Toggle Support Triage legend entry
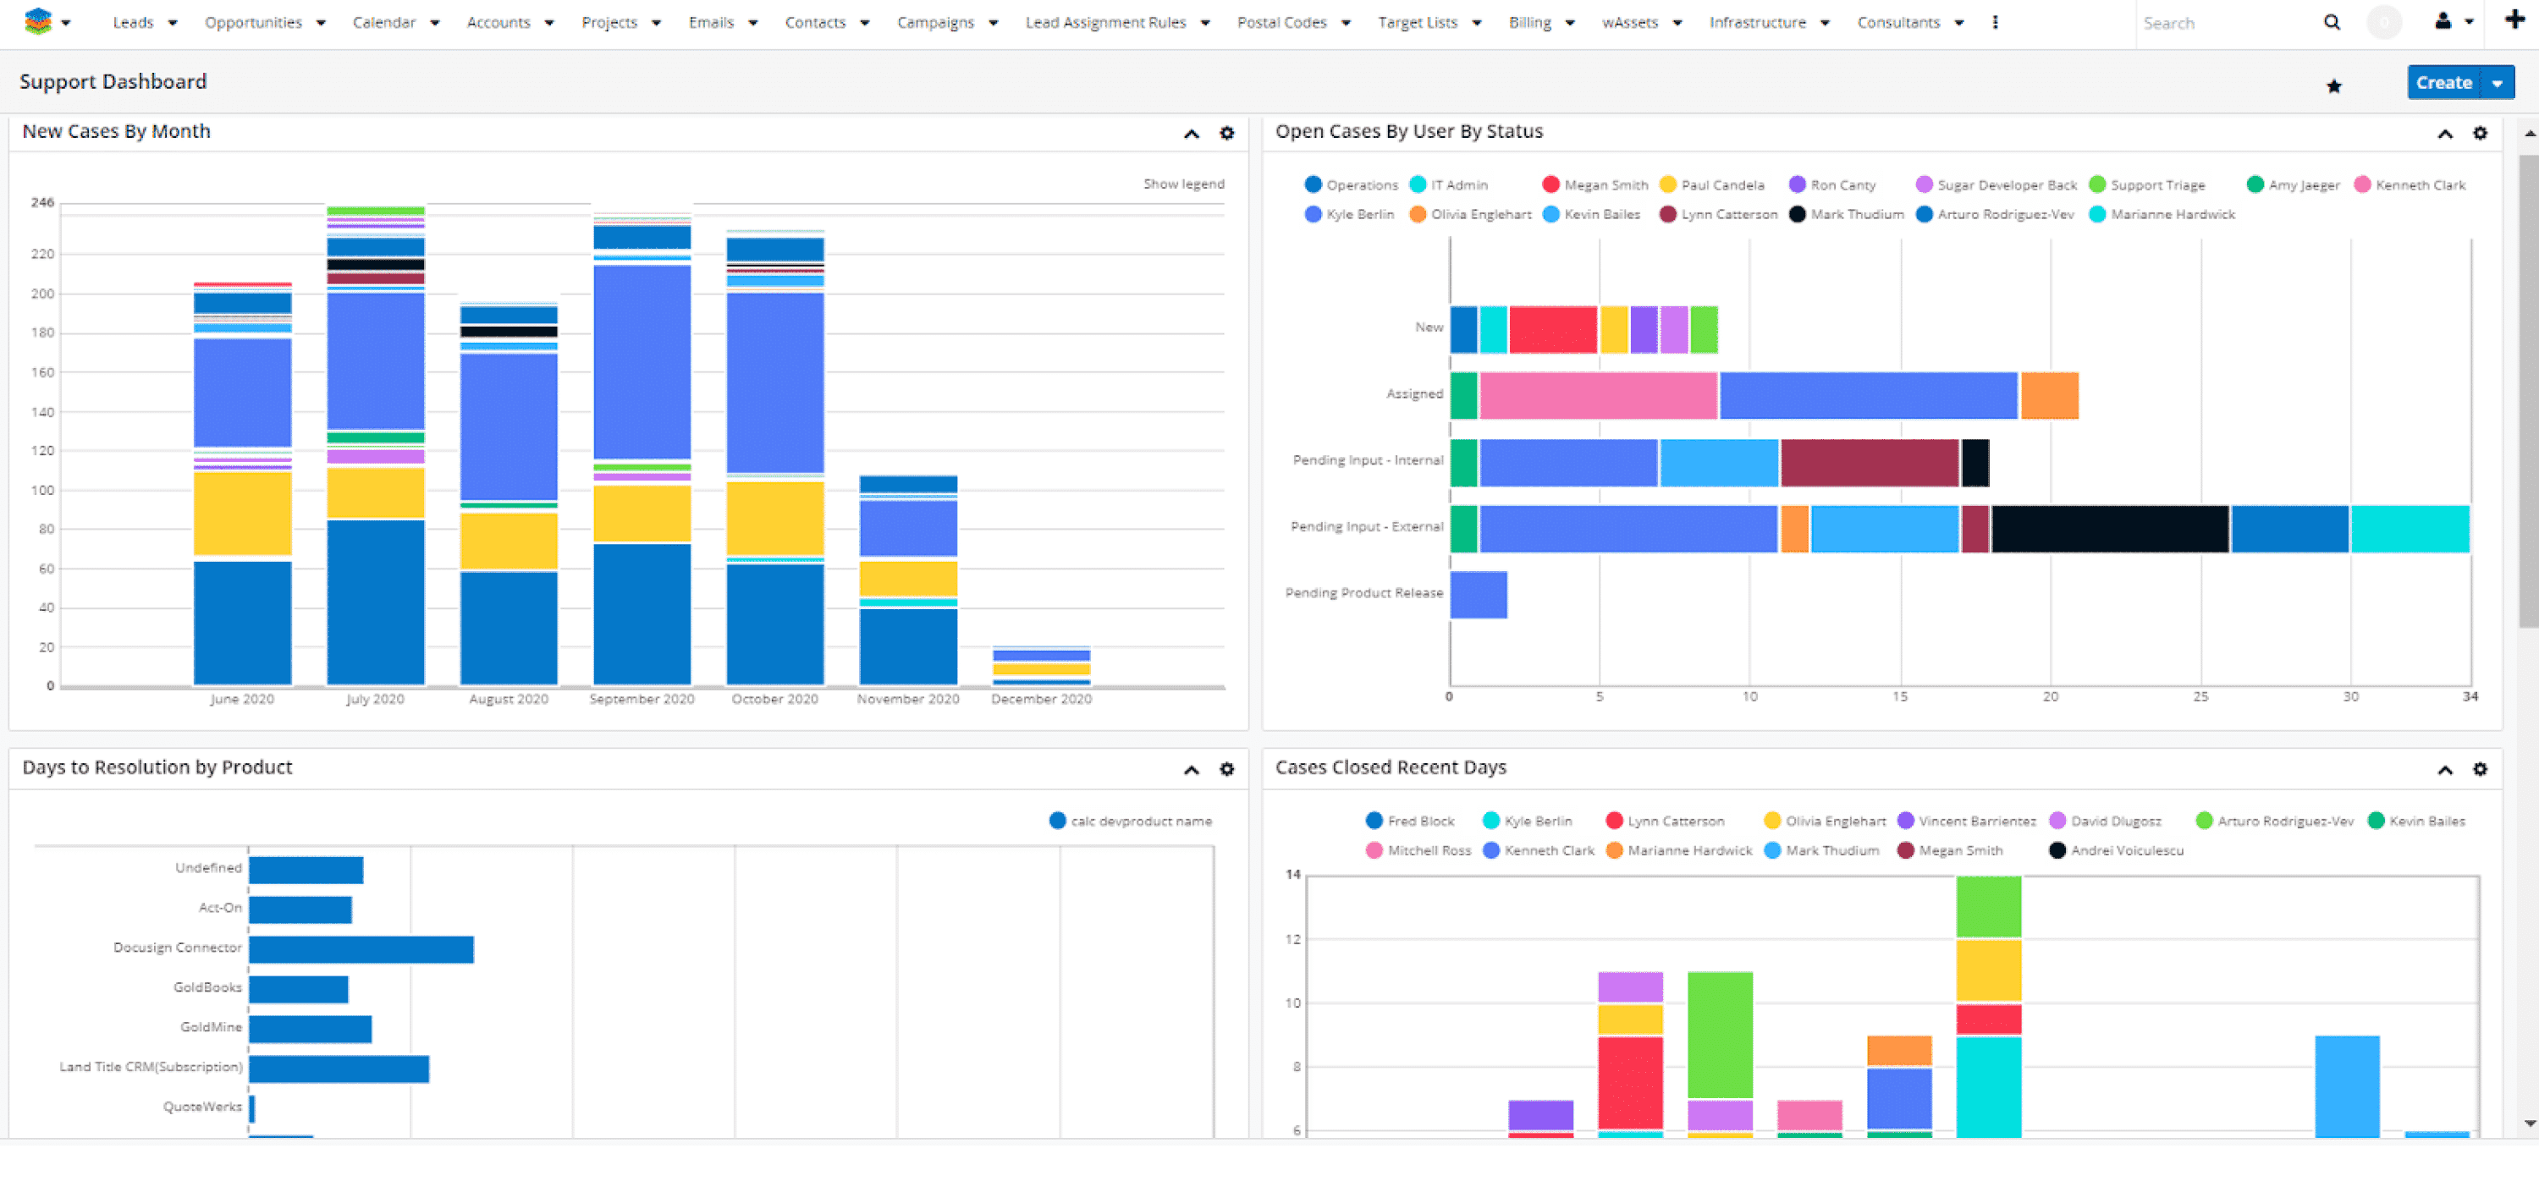 (x=2146, y=185)
